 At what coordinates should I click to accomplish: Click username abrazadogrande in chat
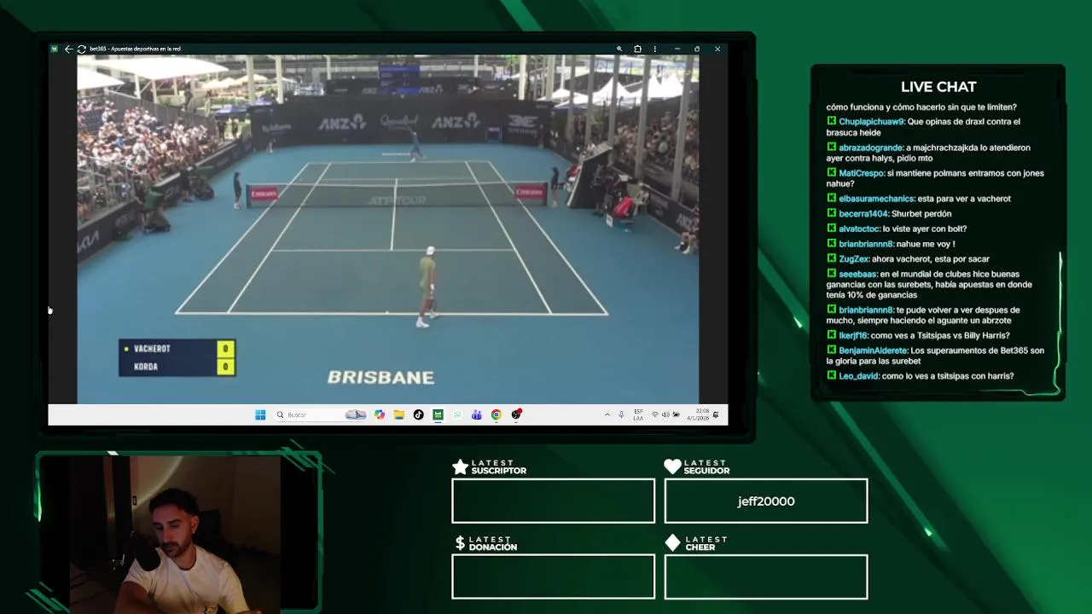click(870, 148)
